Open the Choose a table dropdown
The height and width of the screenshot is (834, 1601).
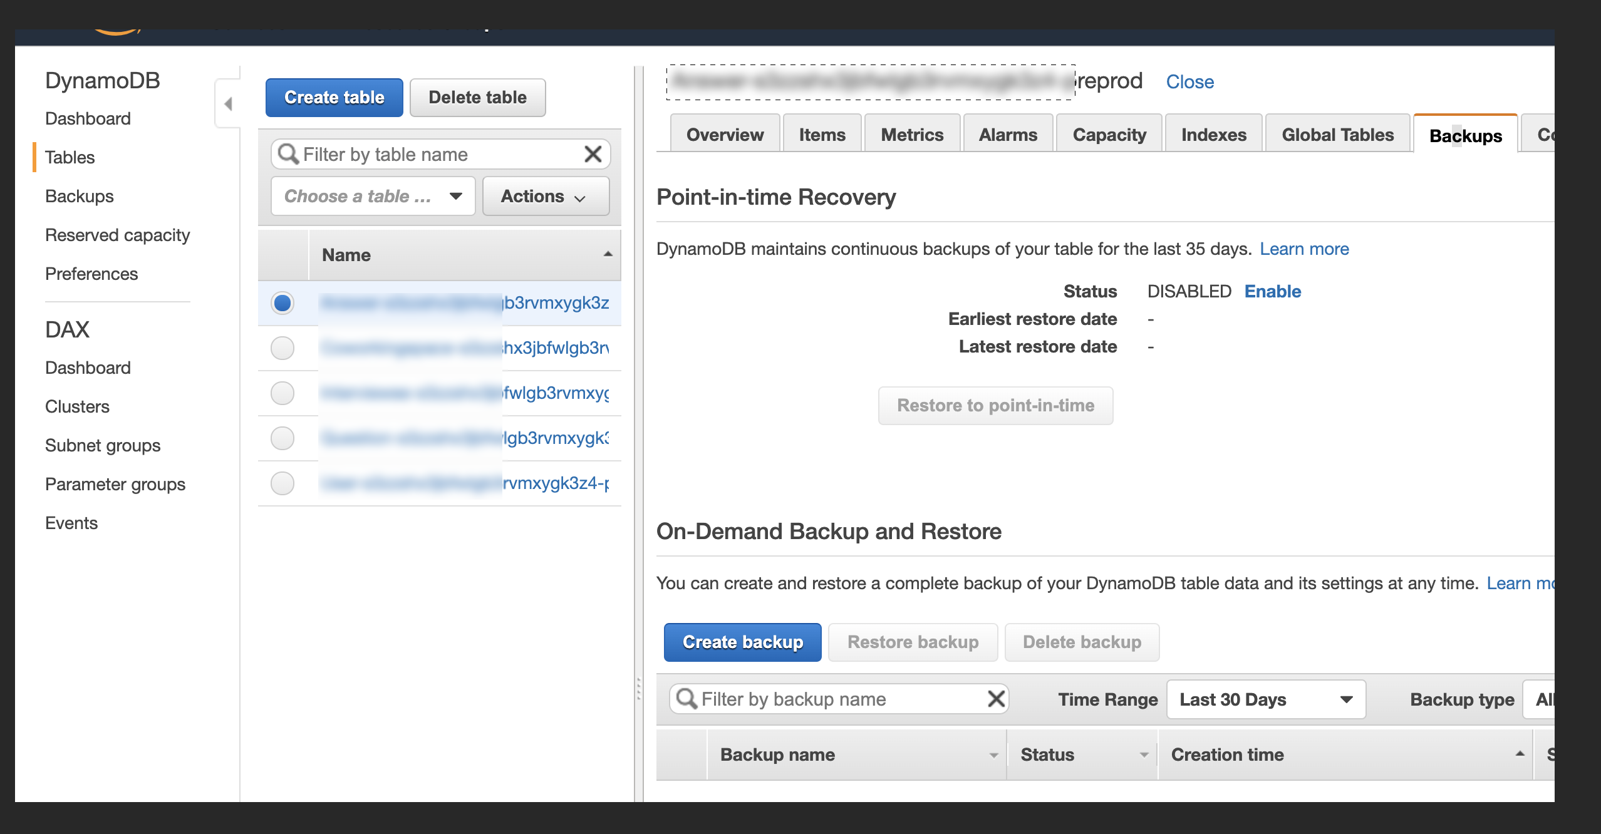373,197
